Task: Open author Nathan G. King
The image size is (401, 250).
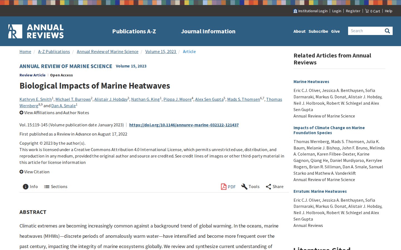Action: [x=145, y=99]
